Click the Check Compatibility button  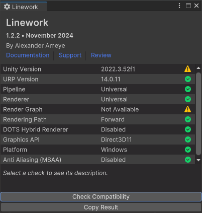[101, 196]
